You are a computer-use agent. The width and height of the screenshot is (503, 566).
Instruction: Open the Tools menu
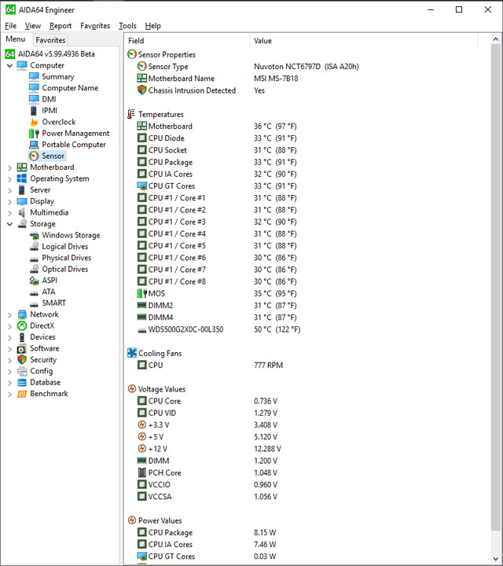coord(127,26)
